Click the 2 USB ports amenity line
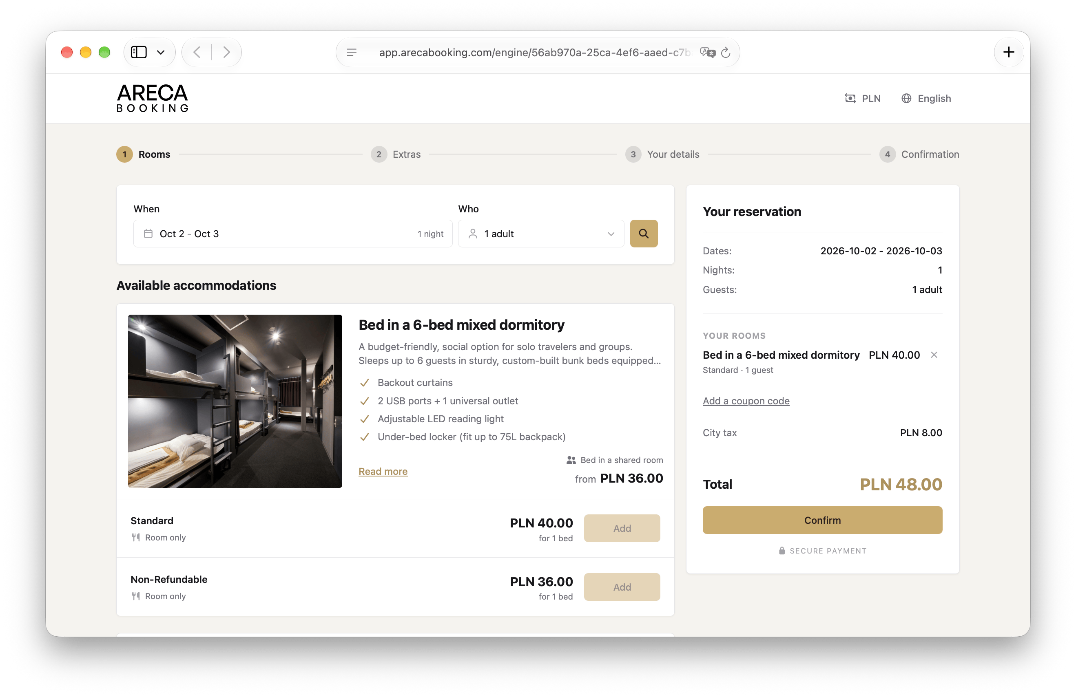Viewport: 1076px width, 697px height. coord(447,401)
